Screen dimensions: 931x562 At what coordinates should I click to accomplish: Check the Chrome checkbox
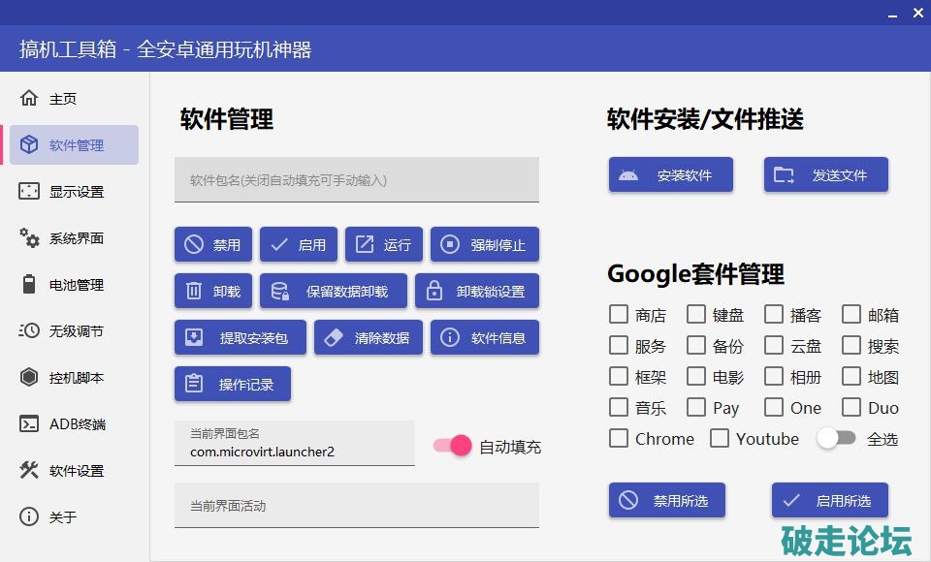coord(619,438)
